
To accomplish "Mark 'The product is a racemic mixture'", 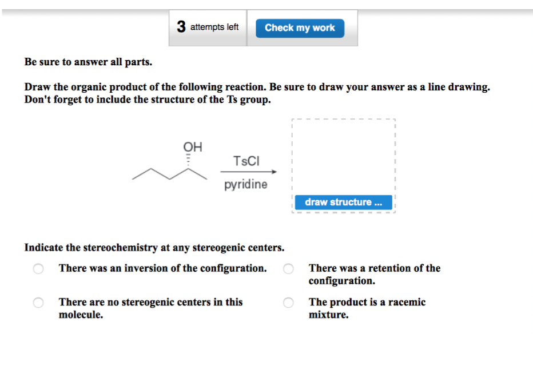I will (x=288, y=302).
